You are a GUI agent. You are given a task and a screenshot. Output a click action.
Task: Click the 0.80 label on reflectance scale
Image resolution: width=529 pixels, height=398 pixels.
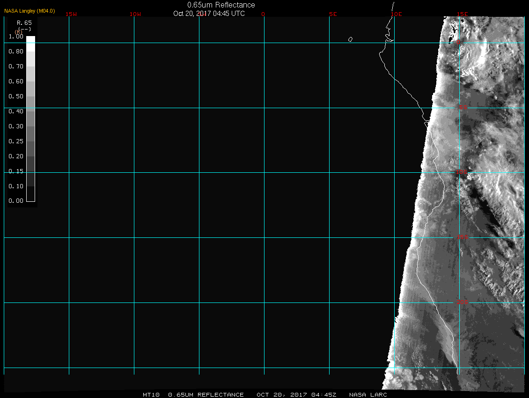(16, 52)
